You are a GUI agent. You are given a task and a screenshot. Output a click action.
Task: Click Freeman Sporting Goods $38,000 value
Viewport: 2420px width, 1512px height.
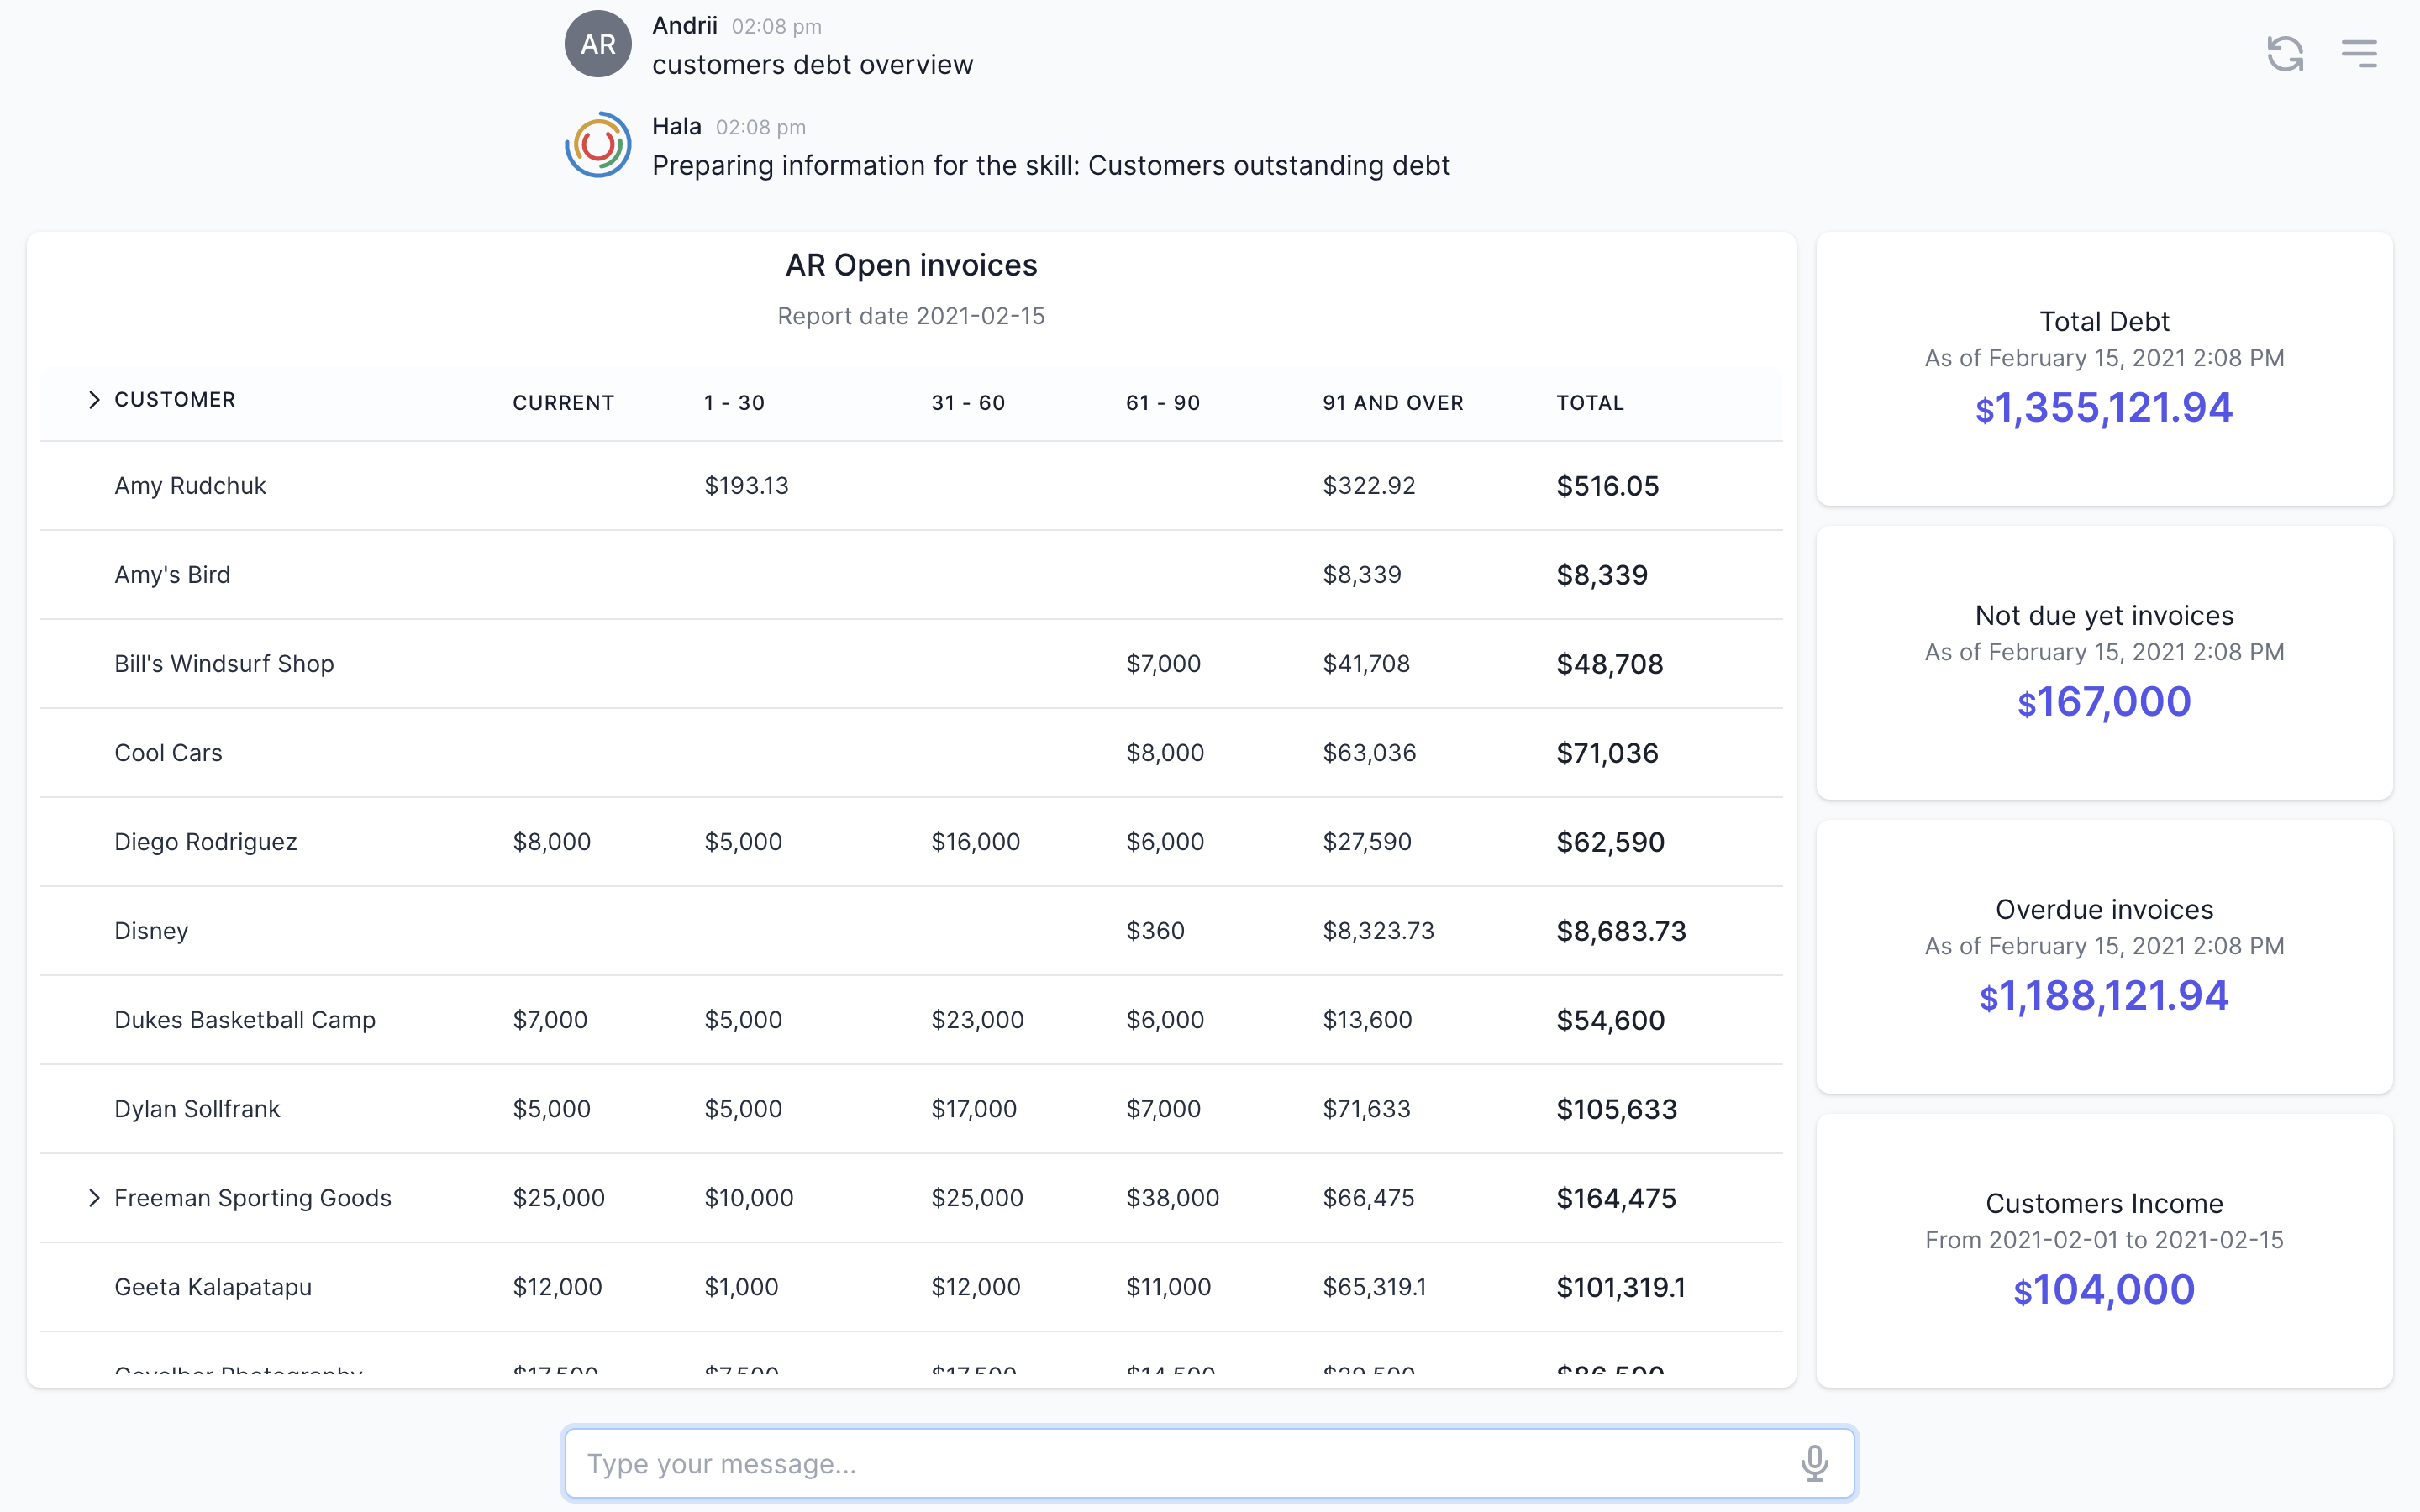(x=1172, y=1198)
